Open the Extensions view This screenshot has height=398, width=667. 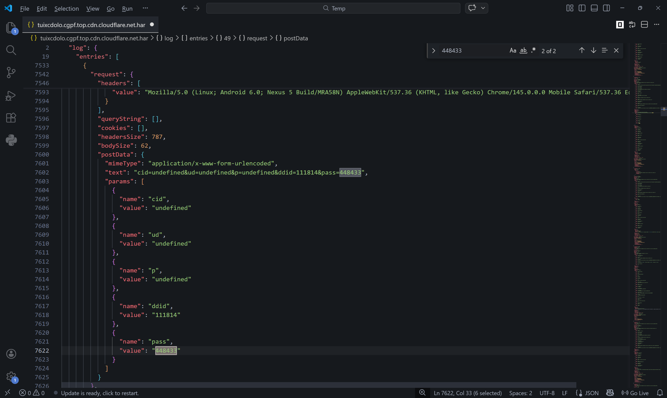[11, 118]
